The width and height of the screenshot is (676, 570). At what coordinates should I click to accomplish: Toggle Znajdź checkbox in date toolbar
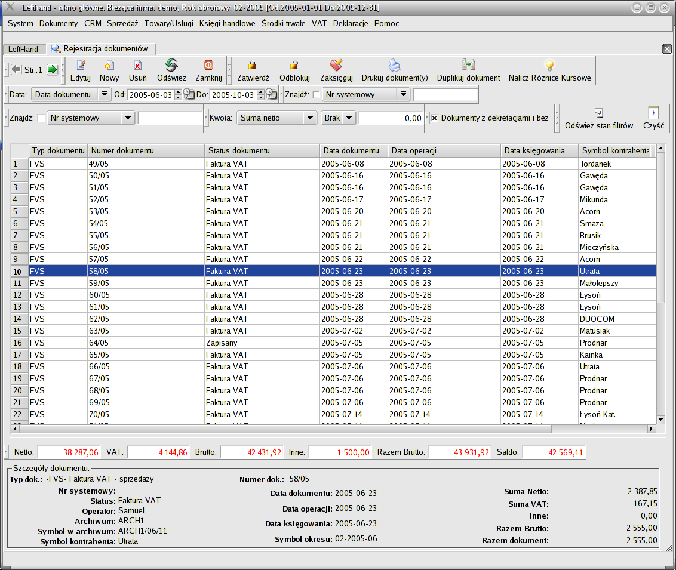[316, 95]
